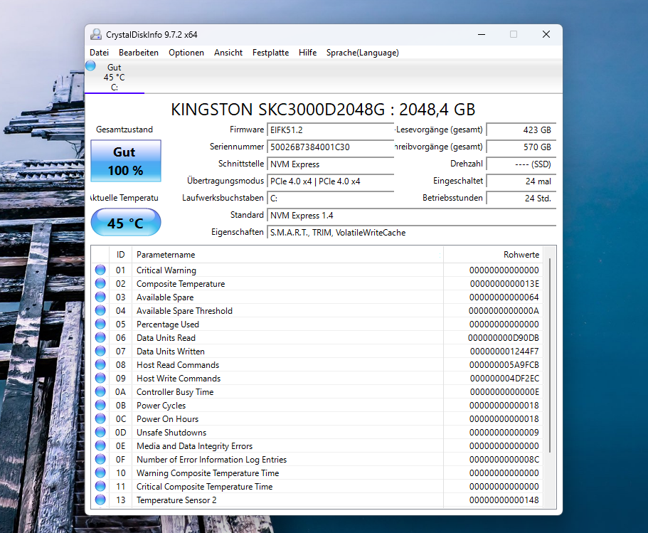Screen dimensions: 648x533
Task: Click the CrystalDiskInfo app icon in title bar
Action: [96, 35]
